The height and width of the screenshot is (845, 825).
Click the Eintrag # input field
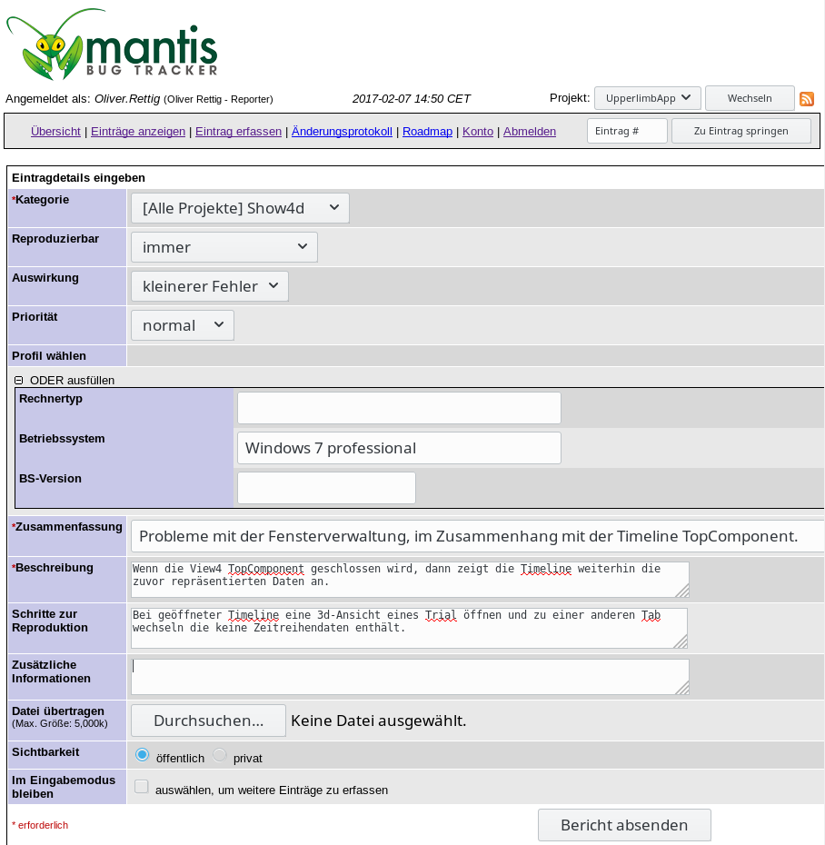click(627, 131)
